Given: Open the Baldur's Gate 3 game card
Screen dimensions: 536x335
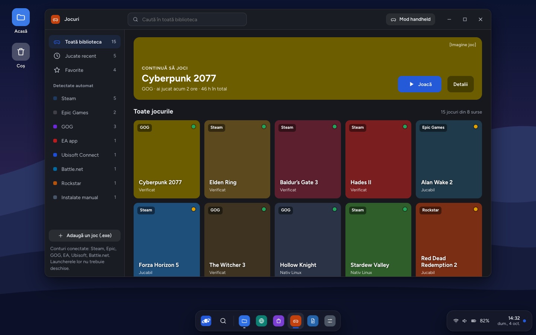Looking at the screenshot, I should [308, 159].
